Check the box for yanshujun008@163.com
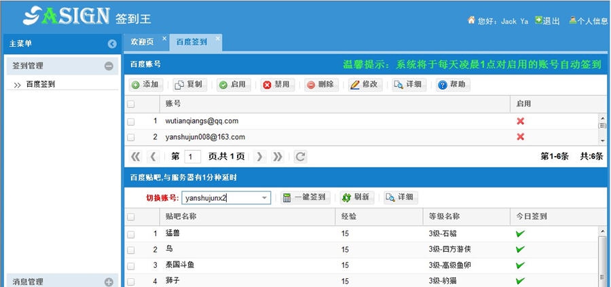Image resolution: width=611 pixels, height=287 pixels. [131, 137]
